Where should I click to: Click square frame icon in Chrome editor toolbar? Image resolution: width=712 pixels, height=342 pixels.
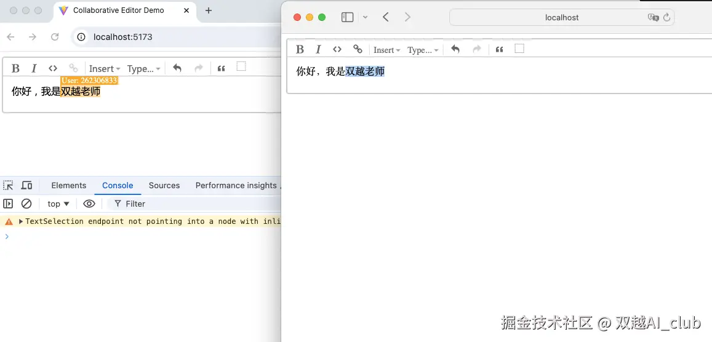242,66
